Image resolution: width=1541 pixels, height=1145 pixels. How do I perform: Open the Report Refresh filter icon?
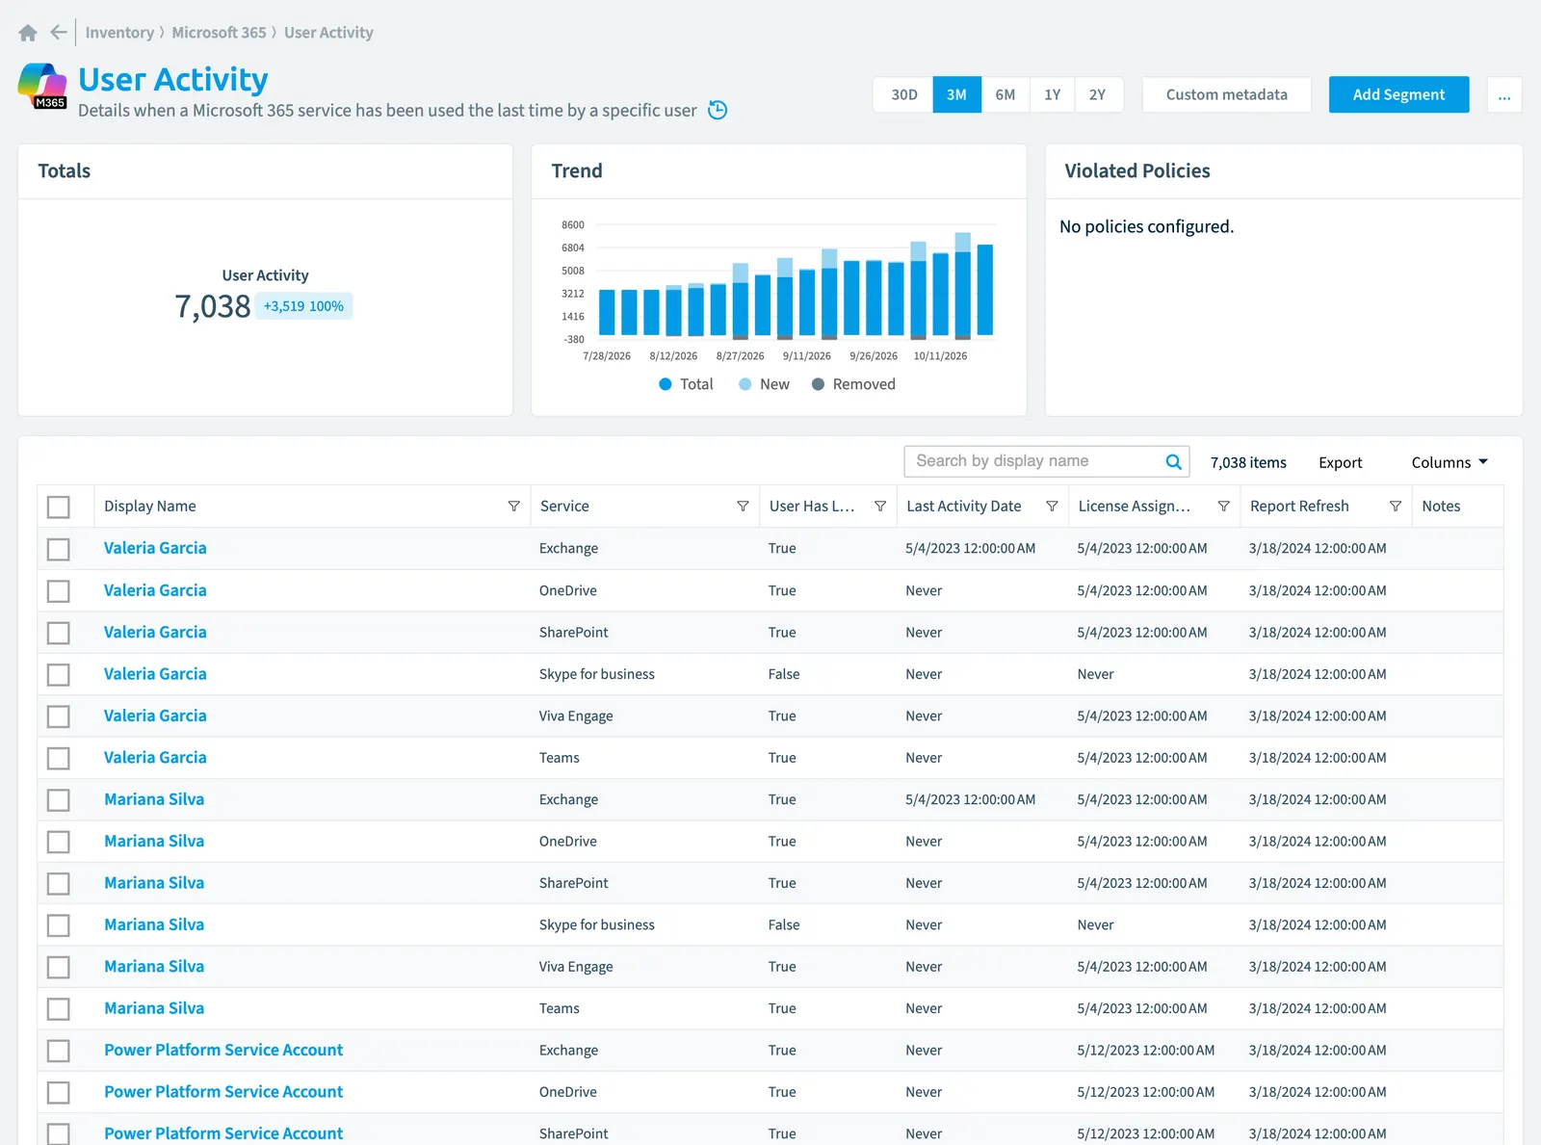tap(1395, 507)
